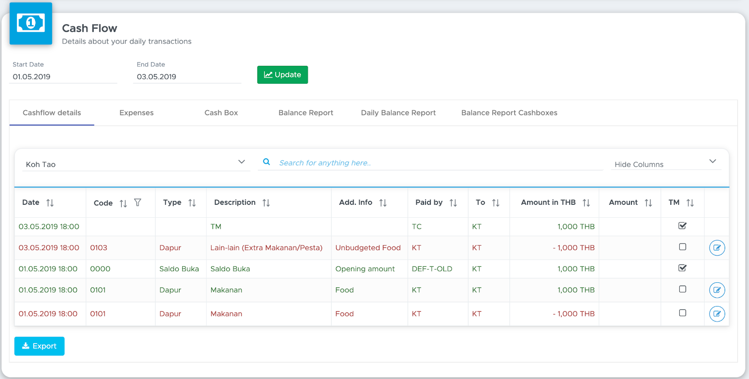Focus the End Date field

(x=187, y=77)
